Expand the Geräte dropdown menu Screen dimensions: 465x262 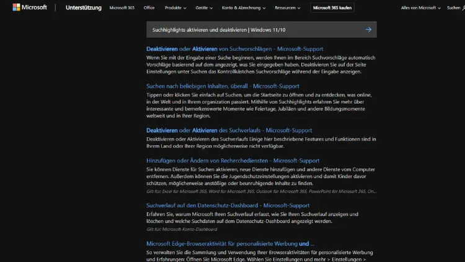pyautogui.click(x=204, y=7)
